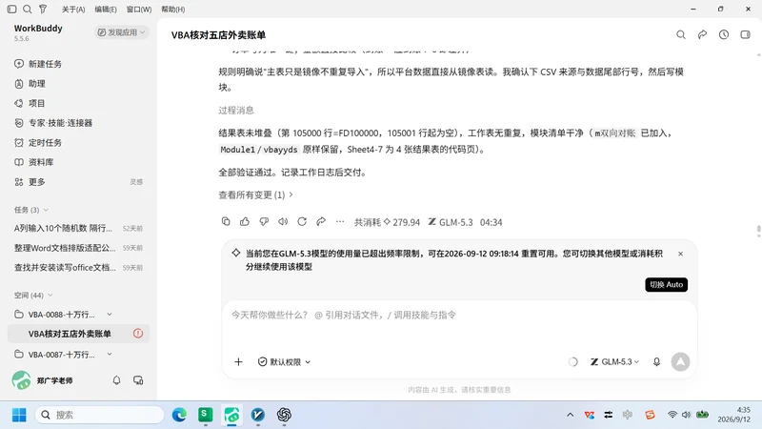Regenerate the response with refresh icon

pos(302,222)
